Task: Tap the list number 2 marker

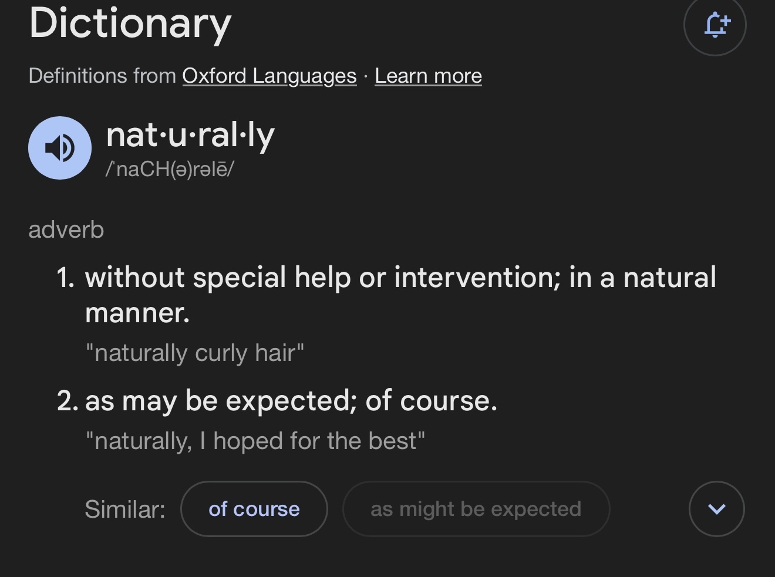Action: tap(68, 401)
